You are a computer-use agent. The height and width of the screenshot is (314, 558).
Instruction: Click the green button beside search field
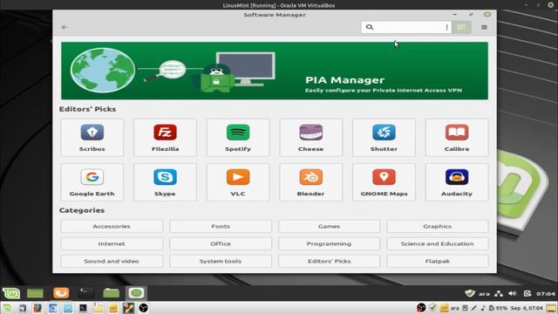tap(461, 27)
